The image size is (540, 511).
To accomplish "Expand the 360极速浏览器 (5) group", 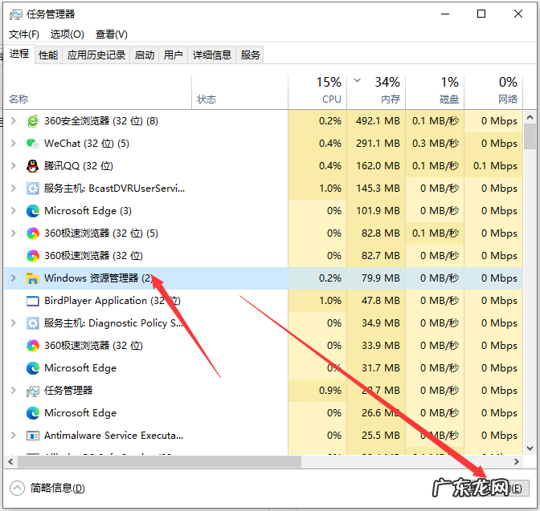I will (x=14, y=233).
